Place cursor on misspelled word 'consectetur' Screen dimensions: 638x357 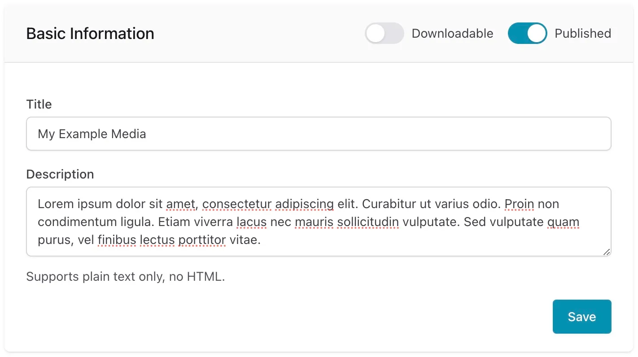point(237,204)
